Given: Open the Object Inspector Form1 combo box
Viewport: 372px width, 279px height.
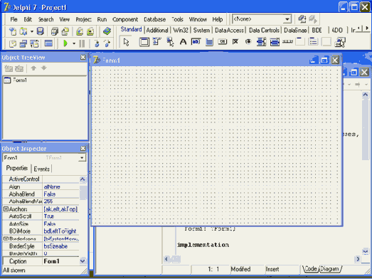Looking at the screenshot, I should [44, 158].
